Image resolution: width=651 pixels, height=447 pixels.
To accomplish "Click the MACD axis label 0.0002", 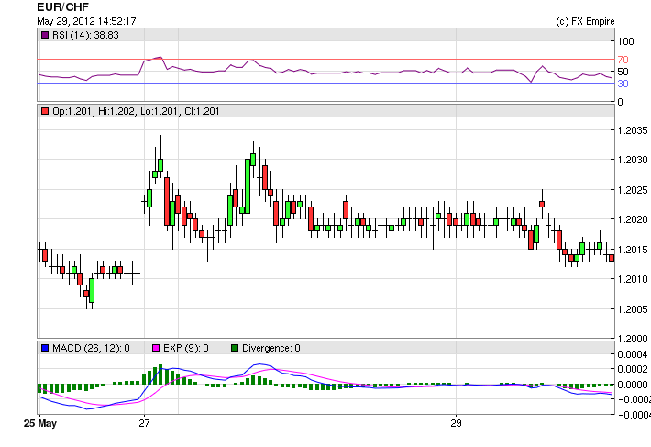I will [x=633, y=369].
